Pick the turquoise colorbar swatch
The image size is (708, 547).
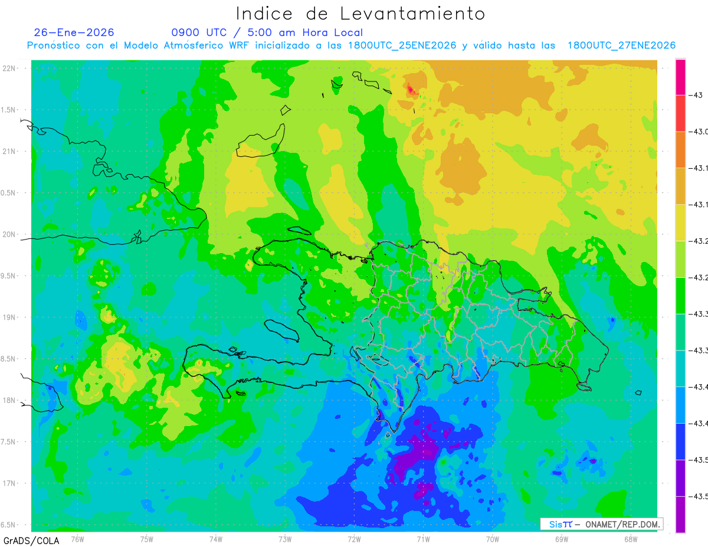pyautogui.click(x=680, y=369)
